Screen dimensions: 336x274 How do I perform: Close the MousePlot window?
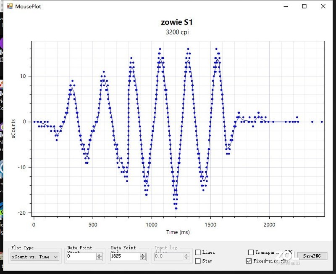pos(323,6)
